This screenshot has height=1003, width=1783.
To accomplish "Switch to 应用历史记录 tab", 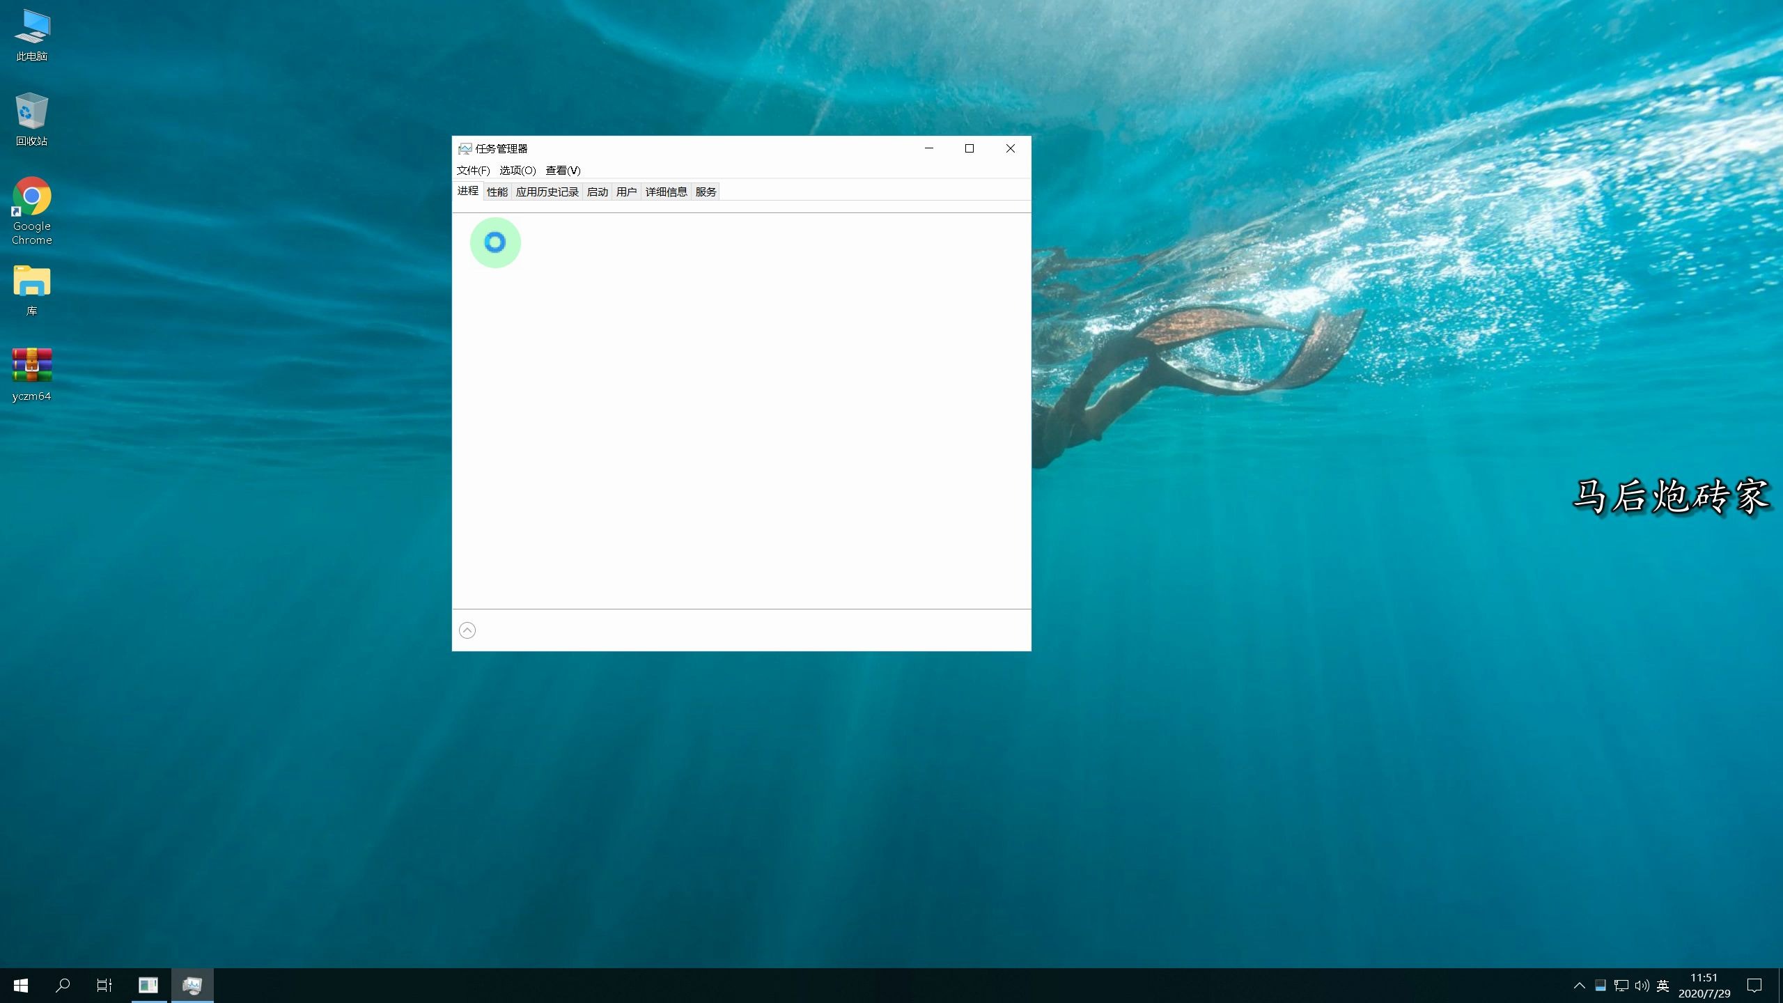I will tap(547, 191).
